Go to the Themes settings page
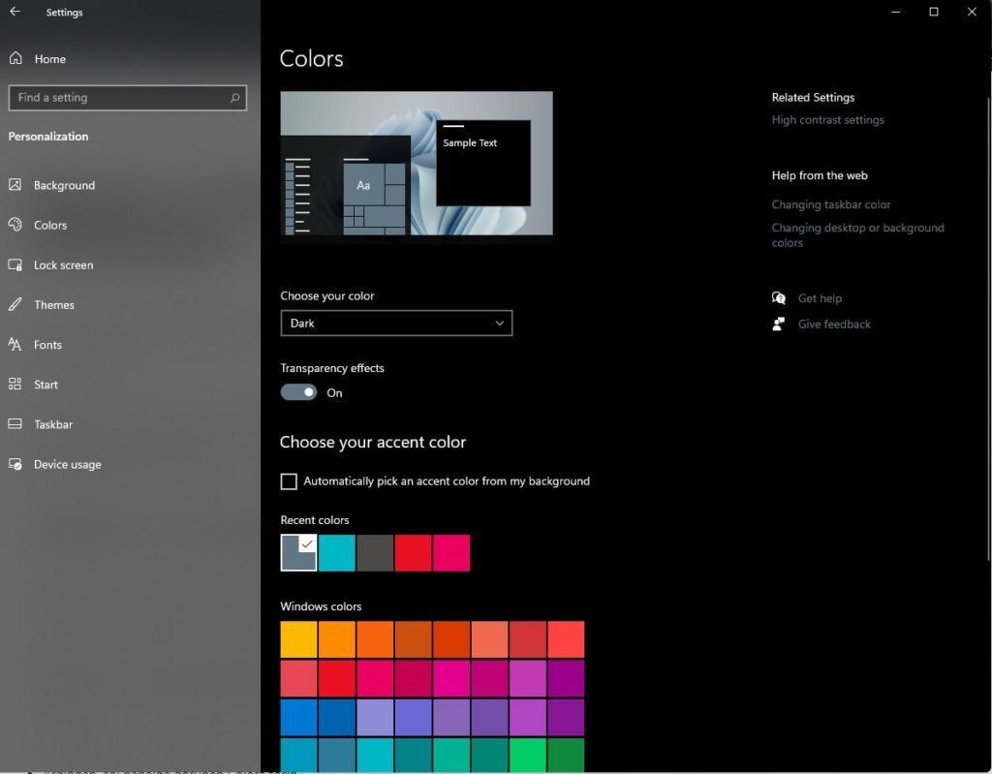 [54, 304]
